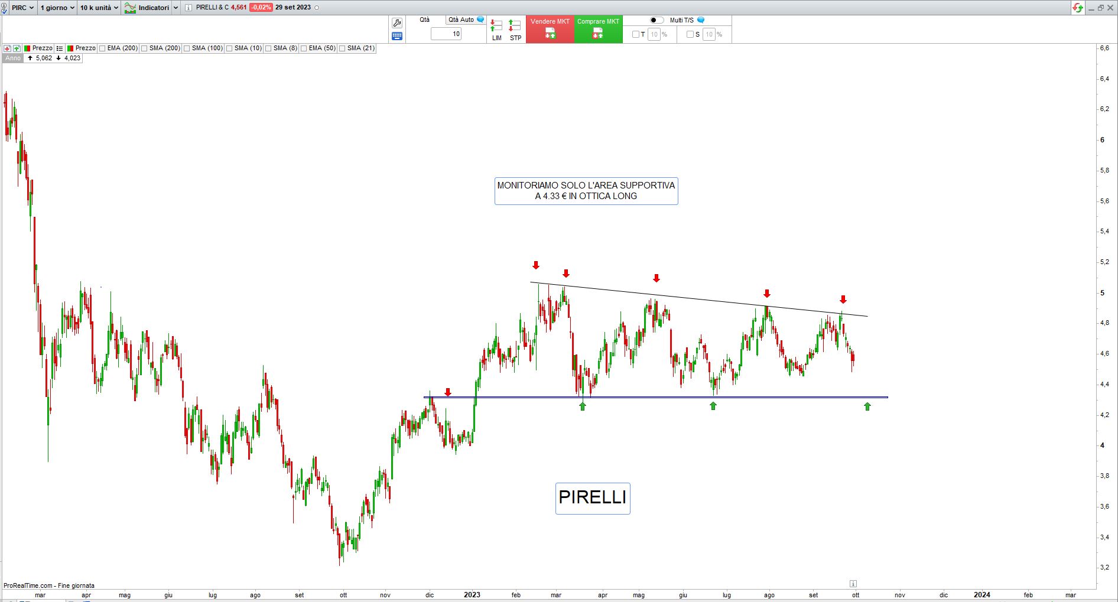Click the chart info icon near bottom axis
This screenshot has width=1118, height=602.
[853, 584]
